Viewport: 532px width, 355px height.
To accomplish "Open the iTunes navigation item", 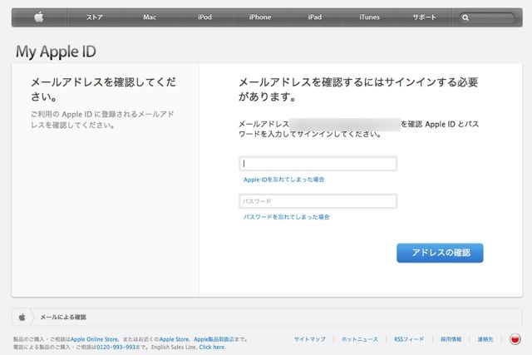I will click(369, 17).
